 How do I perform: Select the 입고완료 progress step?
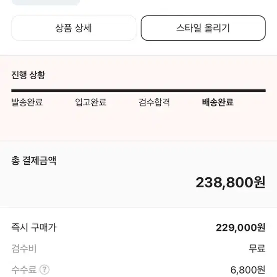pos(91,102)
